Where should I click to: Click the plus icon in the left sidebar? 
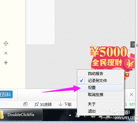point(6,63)
